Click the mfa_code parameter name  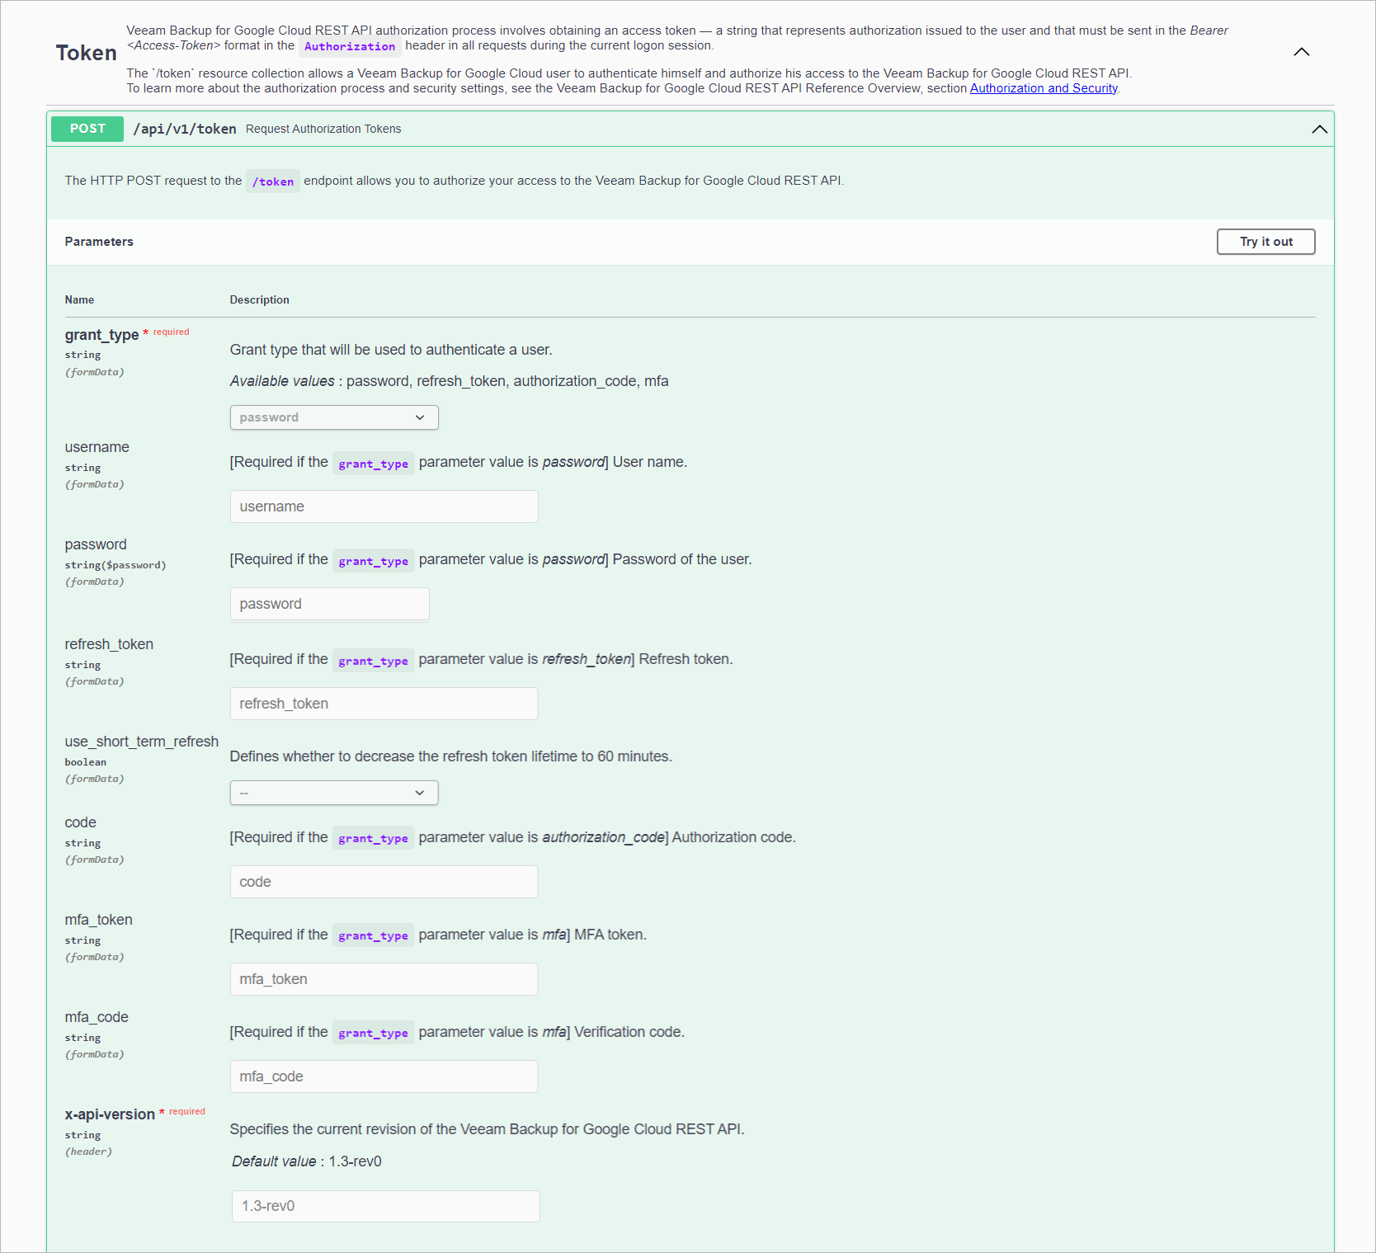click(97, 1017)
